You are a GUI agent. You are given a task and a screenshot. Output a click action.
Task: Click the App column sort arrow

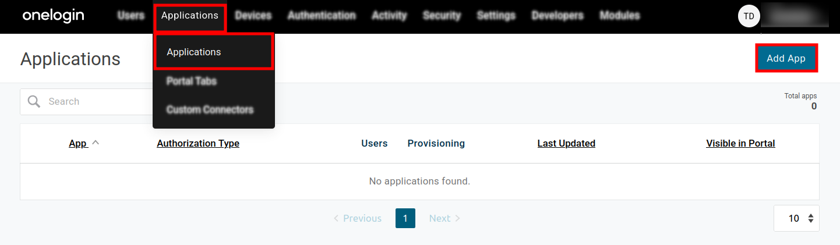pos(96,143)
